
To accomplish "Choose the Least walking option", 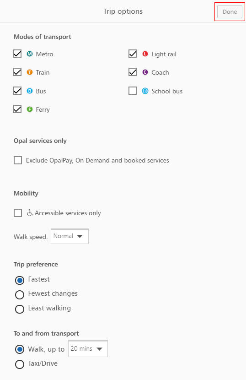I will [20, 309].
